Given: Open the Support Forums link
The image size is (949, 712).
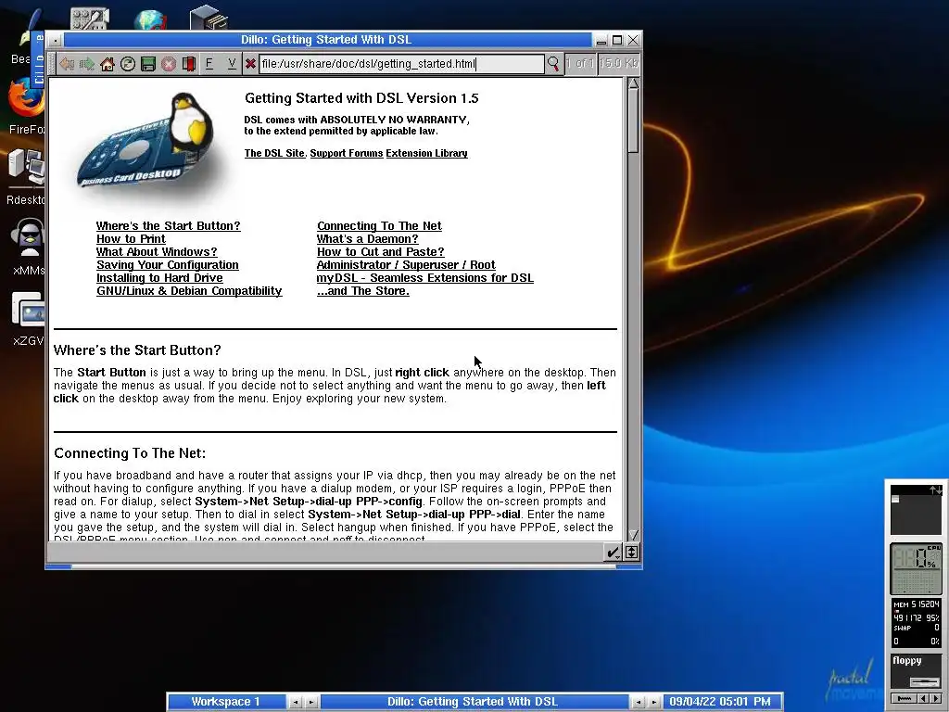Looking at the screenshot, I should click(347, 153).
